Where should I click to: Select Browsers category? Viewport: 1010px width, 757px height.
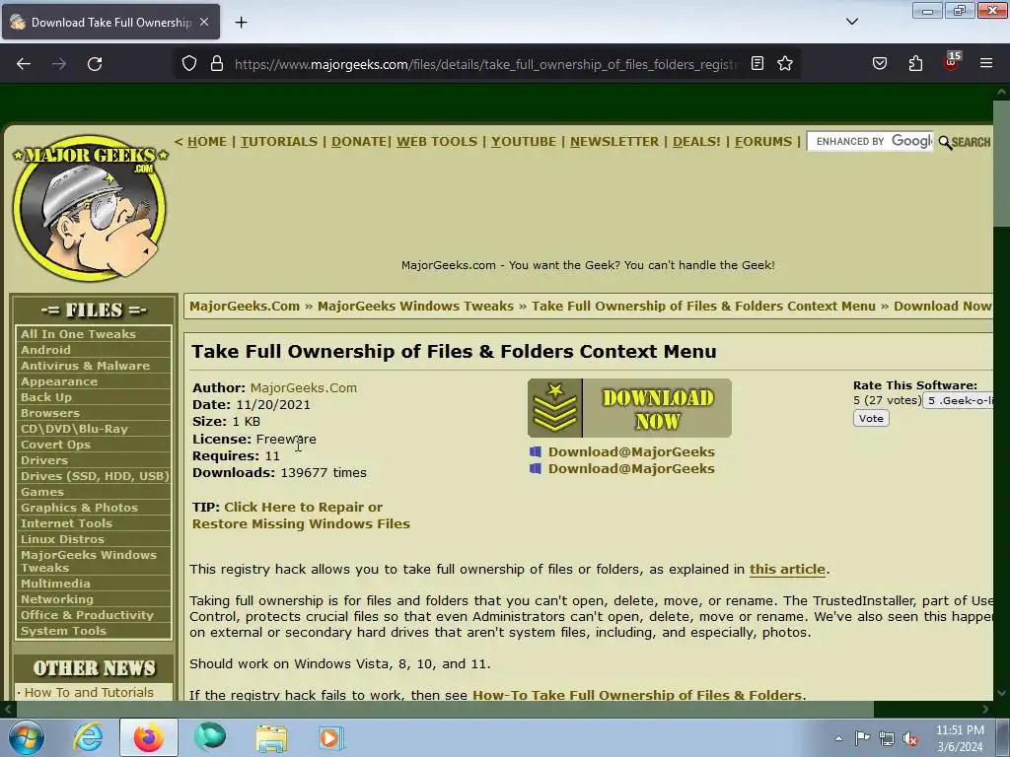point(94,413)
